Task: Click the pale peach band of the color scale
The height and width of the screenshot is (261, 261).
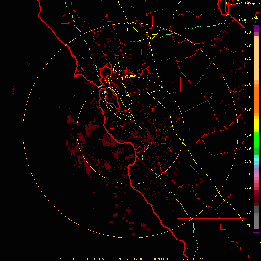Action: (256, 59)
